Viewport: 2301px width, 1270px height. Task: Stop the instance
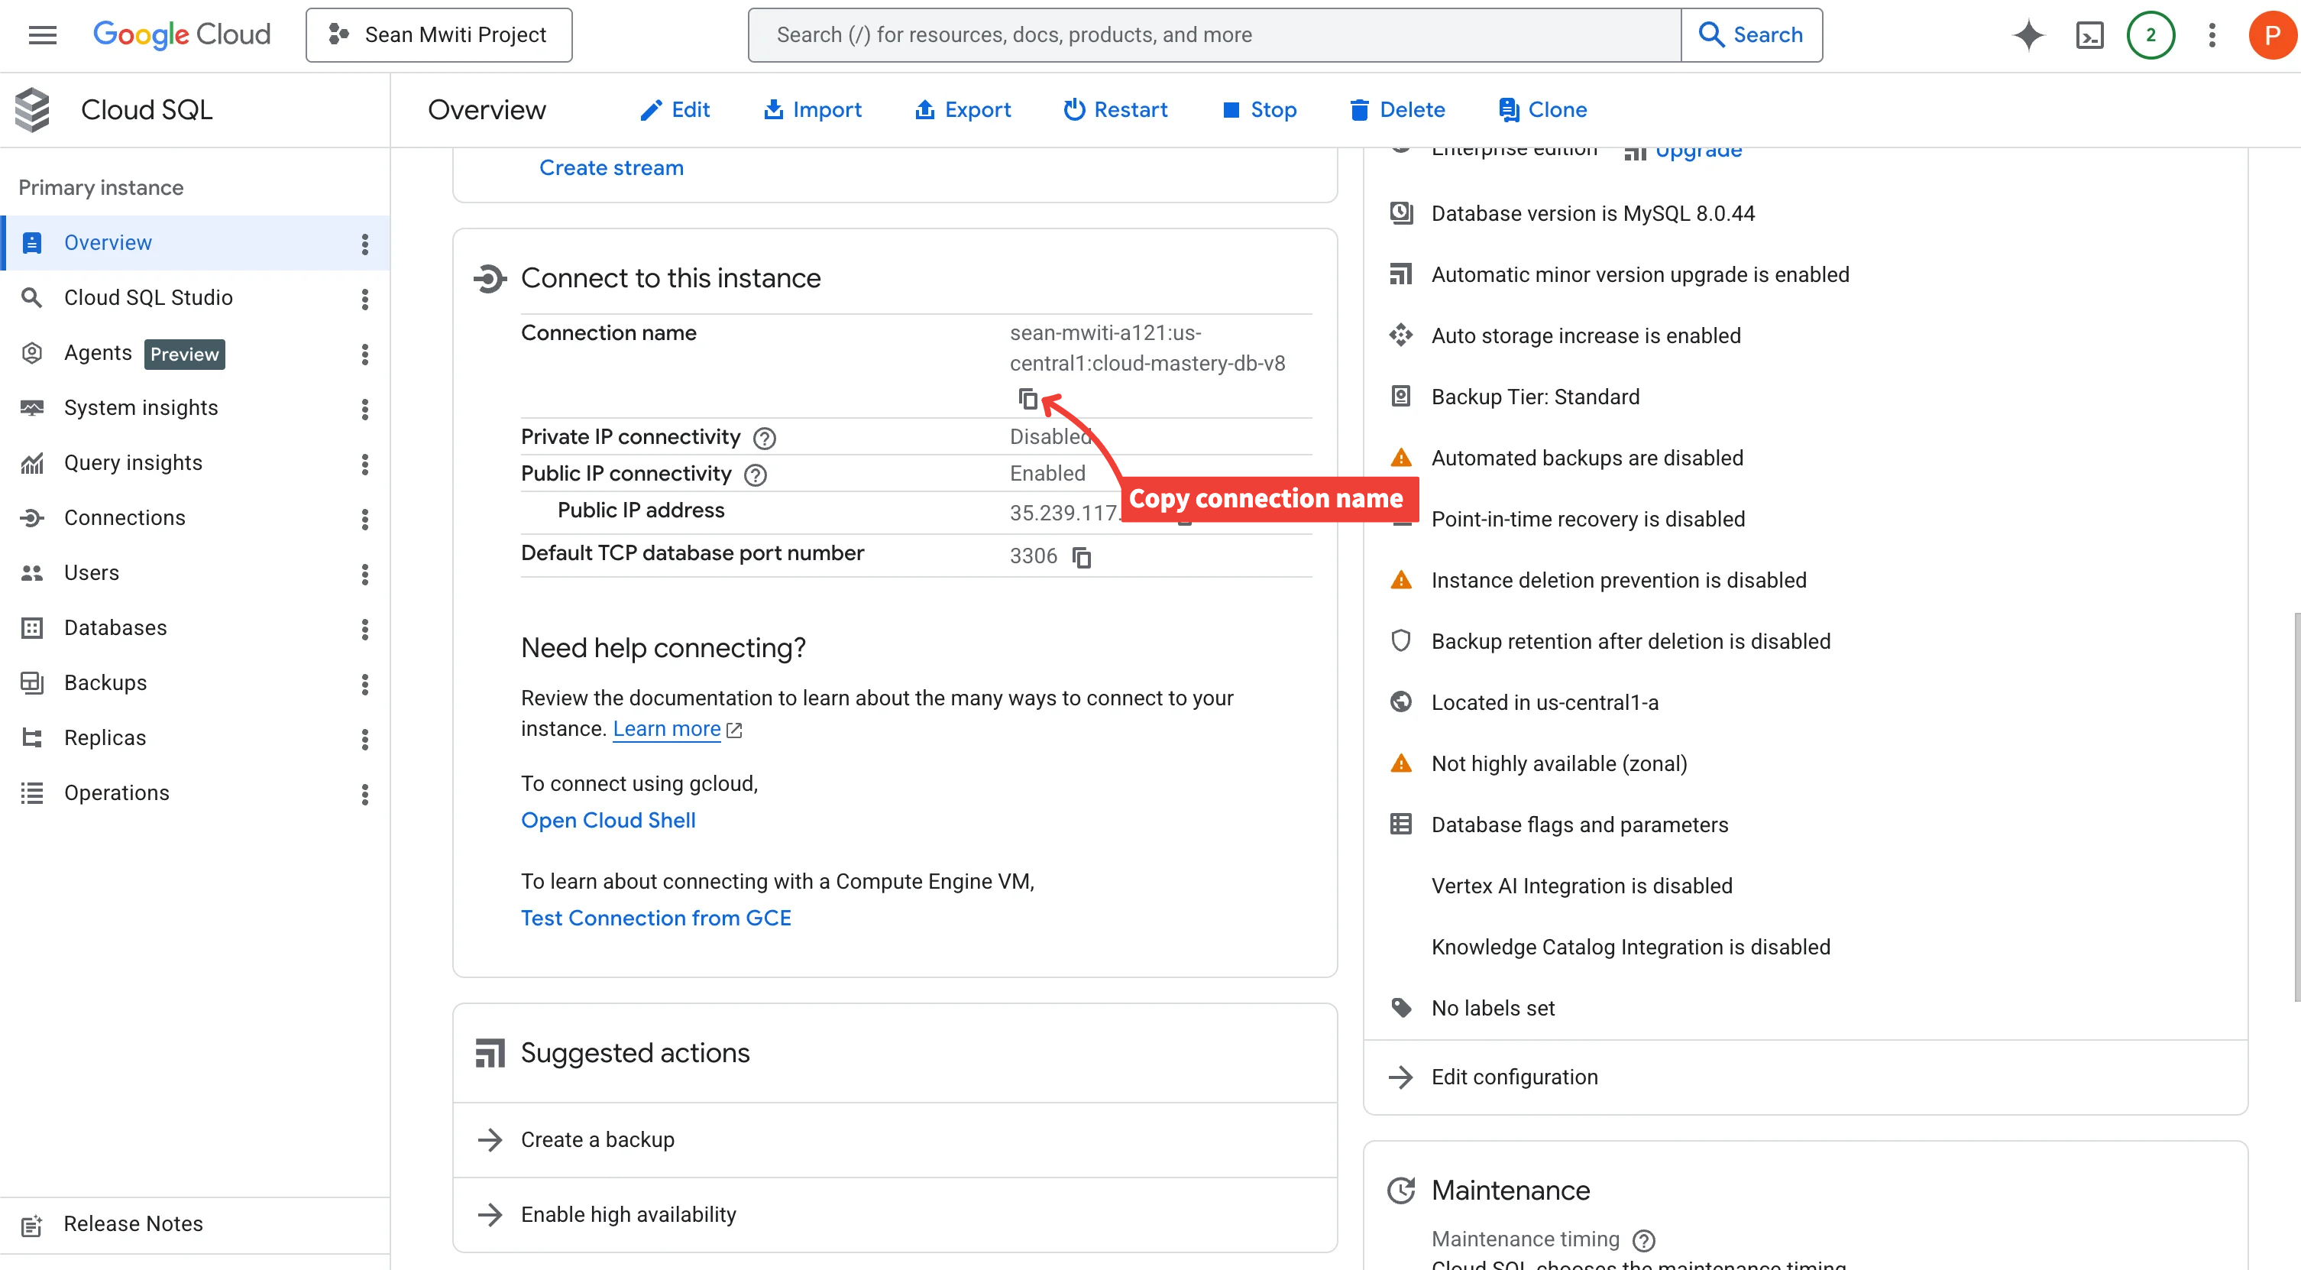(x=1260, y=110)
